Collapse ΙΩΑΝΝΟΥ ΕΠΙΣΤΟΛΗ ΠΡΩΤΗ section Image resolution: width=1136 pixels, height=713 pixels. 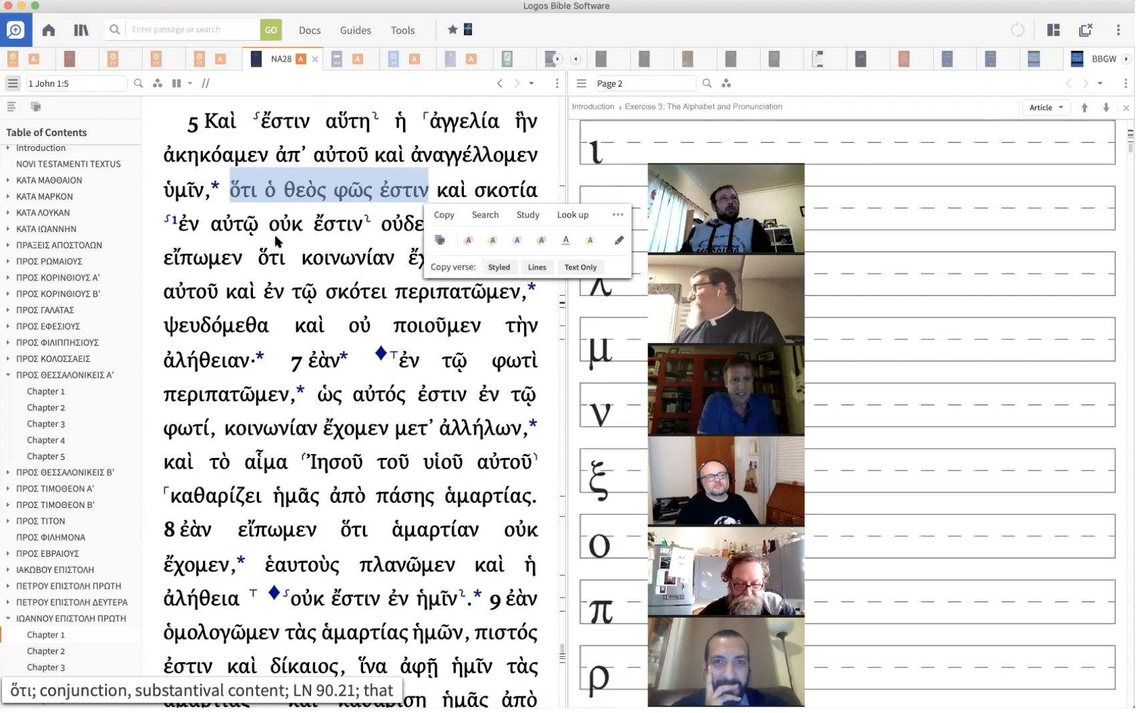pyautogui.click(x=8, y=619)
